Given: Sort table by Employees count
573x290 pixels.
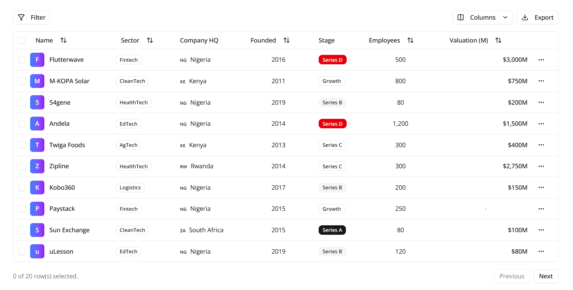Looking at the screenshot, I should [410, 40].
